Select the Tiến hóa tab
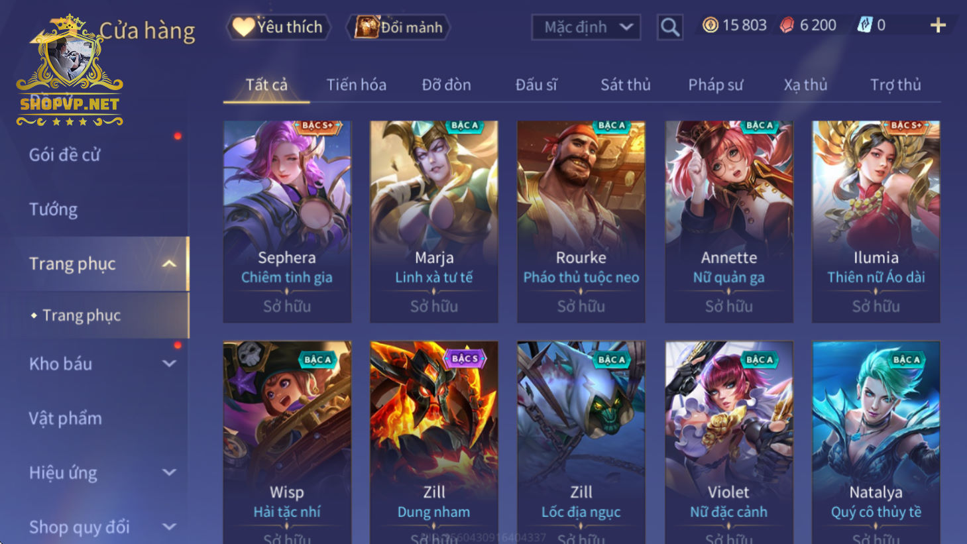 point(356,85)
